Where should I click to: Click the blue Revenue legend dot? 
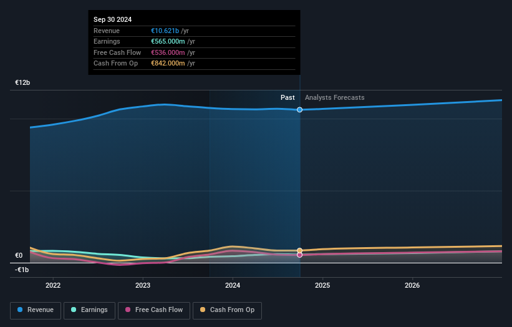(x=20, y=310)
